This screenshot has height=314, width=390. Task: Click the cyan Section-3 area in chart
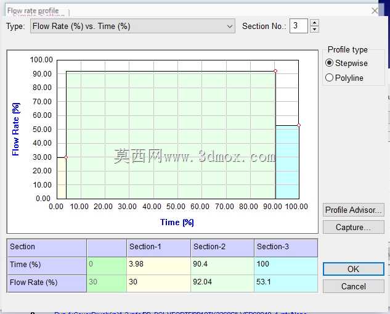point(287,162)
